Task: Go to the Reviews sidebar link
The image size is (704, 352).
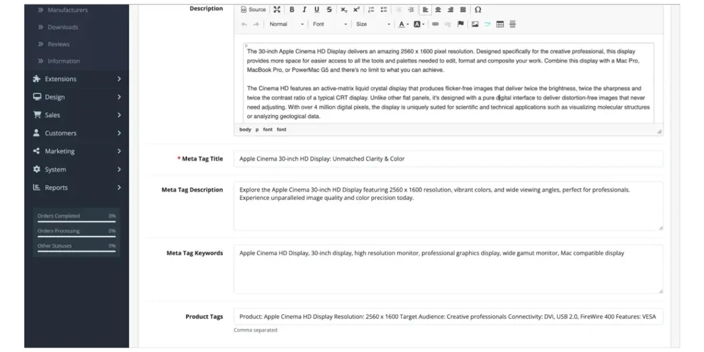Action: pos(59,44)
